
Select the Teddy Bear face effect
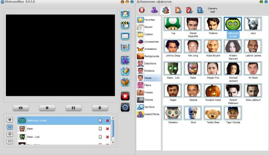(213, 113)
